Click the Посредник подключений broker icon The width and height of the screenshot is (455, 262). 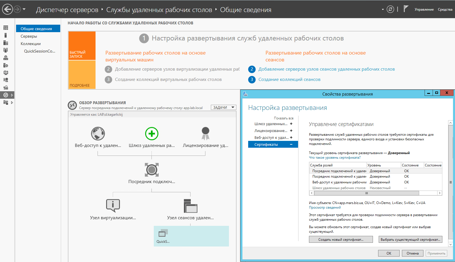[x=152, y=170]
